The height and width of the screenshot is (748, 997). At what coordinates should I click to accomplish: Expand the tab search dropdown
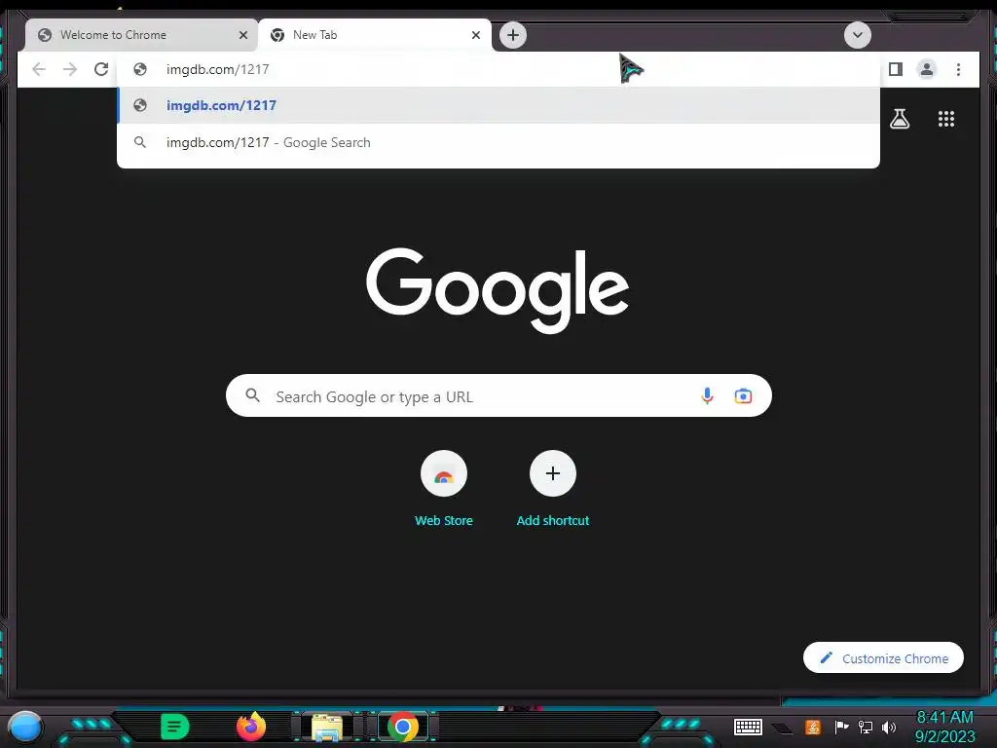[857, 35]
